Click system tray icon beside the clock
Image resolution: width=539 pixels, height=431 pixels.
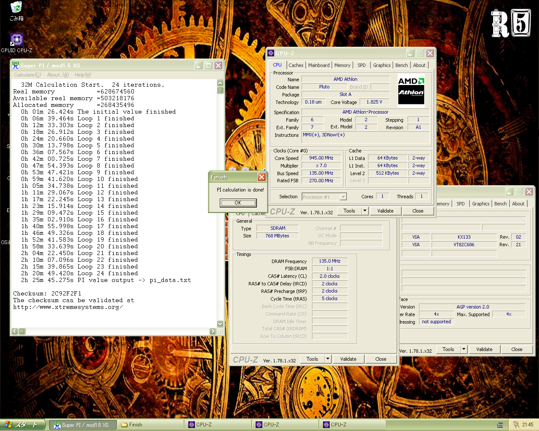[516, 425]
